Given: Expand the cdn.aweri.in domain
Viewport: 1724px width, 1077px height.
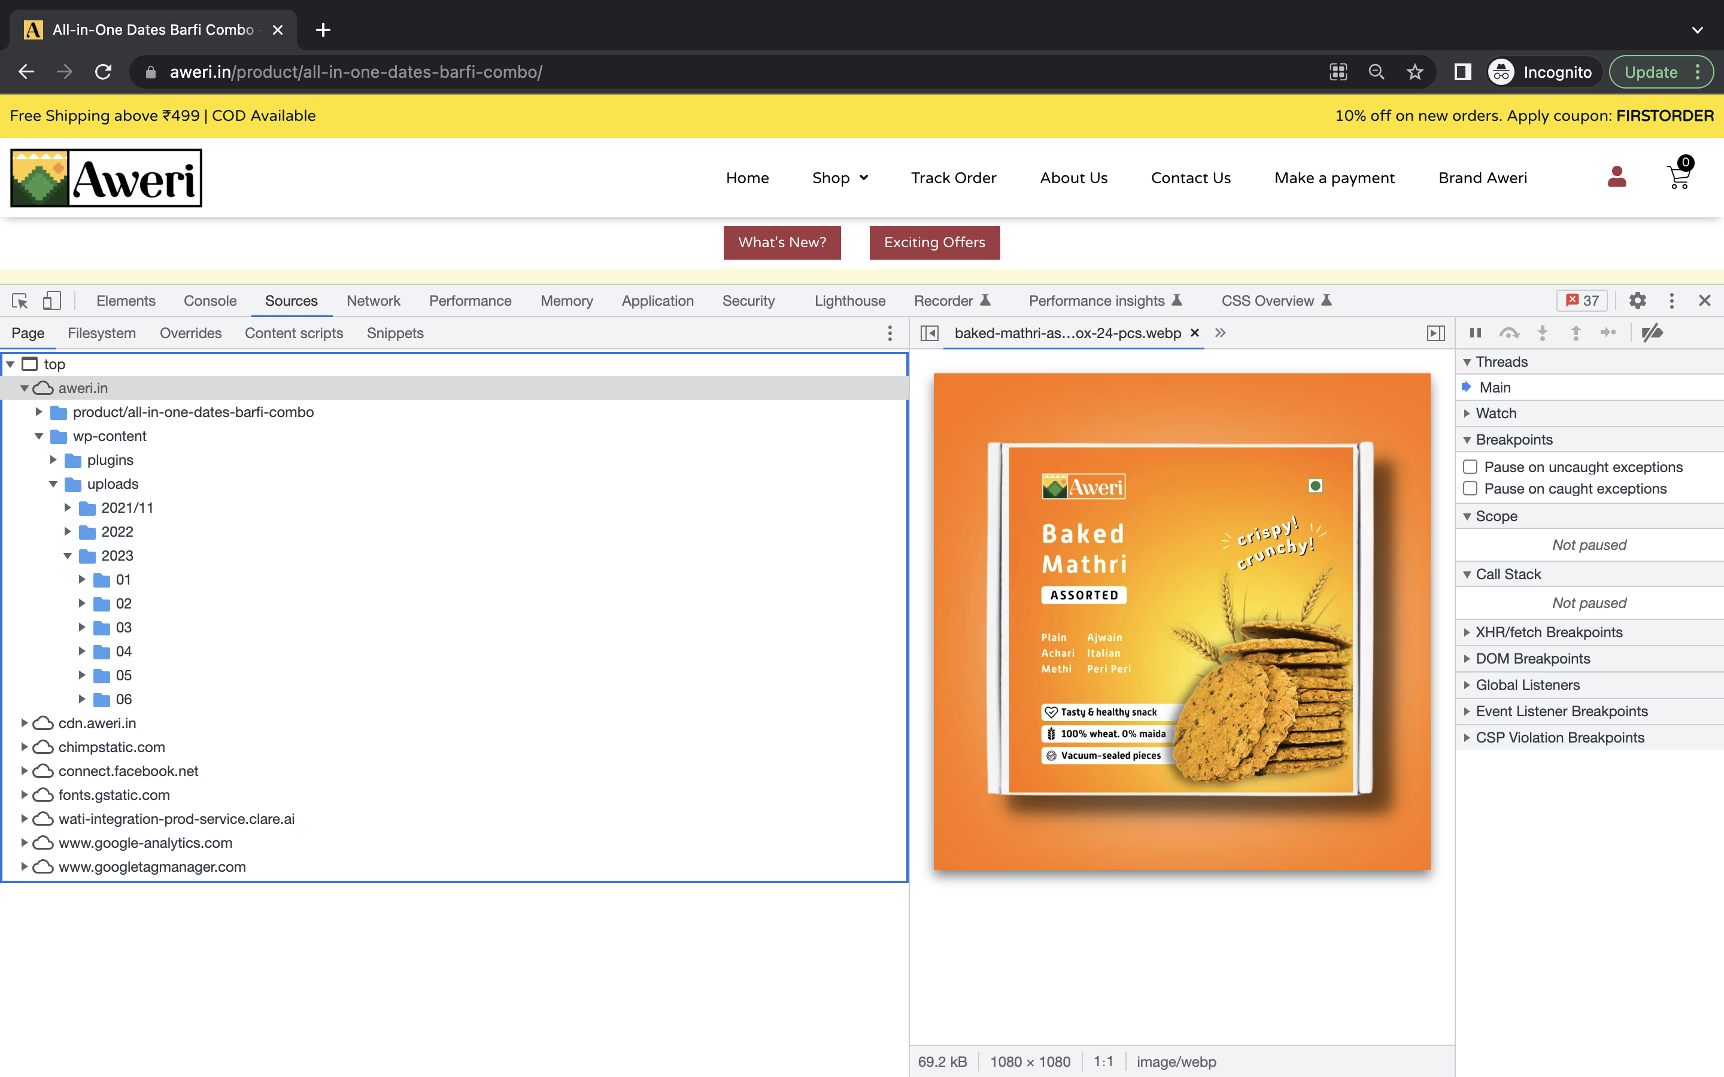Looking at the screenshot, I should 24,723.
